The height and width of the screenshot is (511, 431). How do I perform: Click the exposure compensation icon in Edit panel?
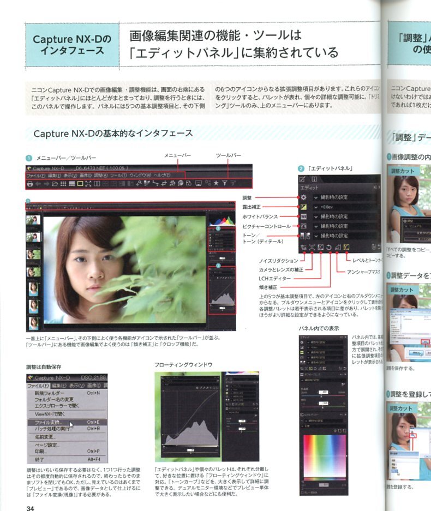[x=303, y=207]
